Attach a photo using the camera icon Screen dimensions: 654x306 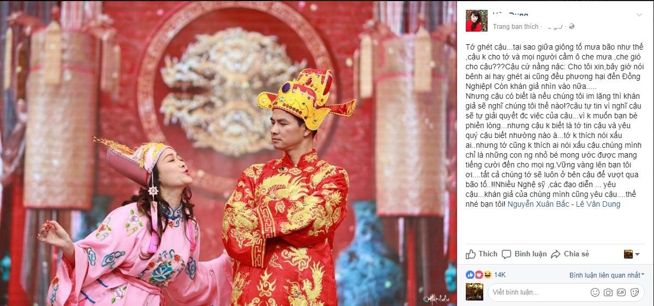(x=608, y=292)
